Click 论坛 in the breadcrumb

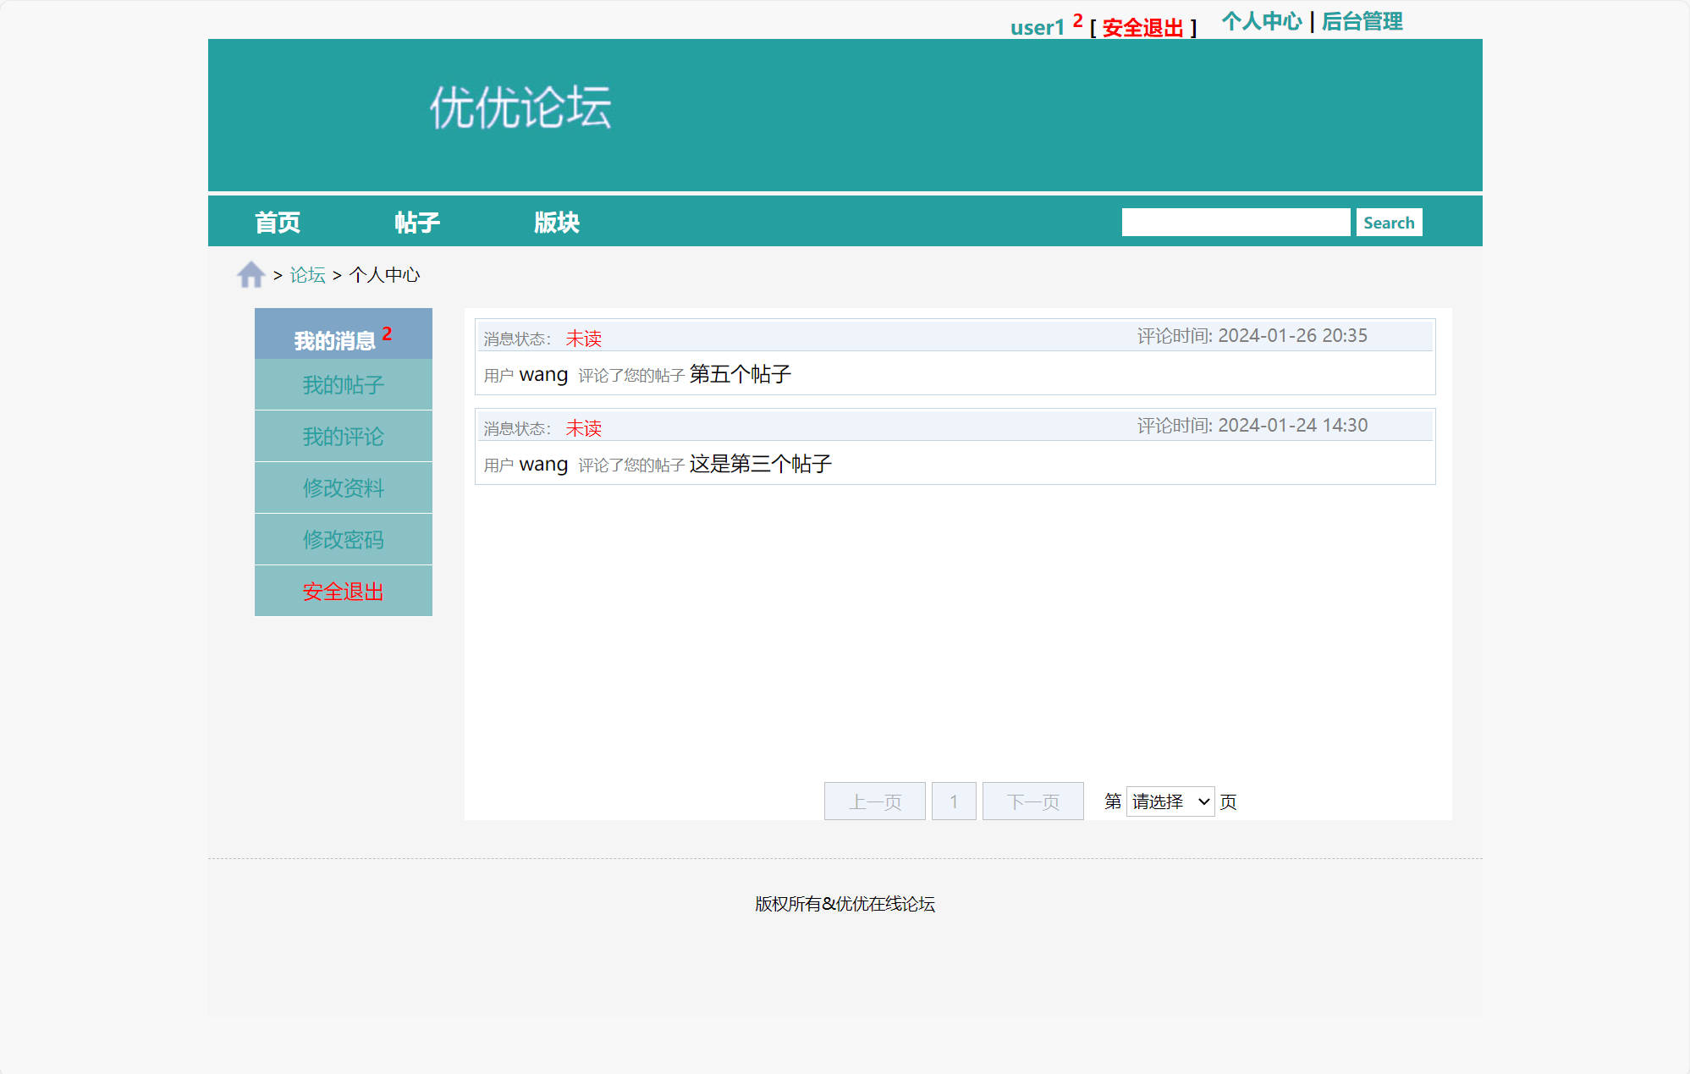pyautogui.click(x=306, y=274)
